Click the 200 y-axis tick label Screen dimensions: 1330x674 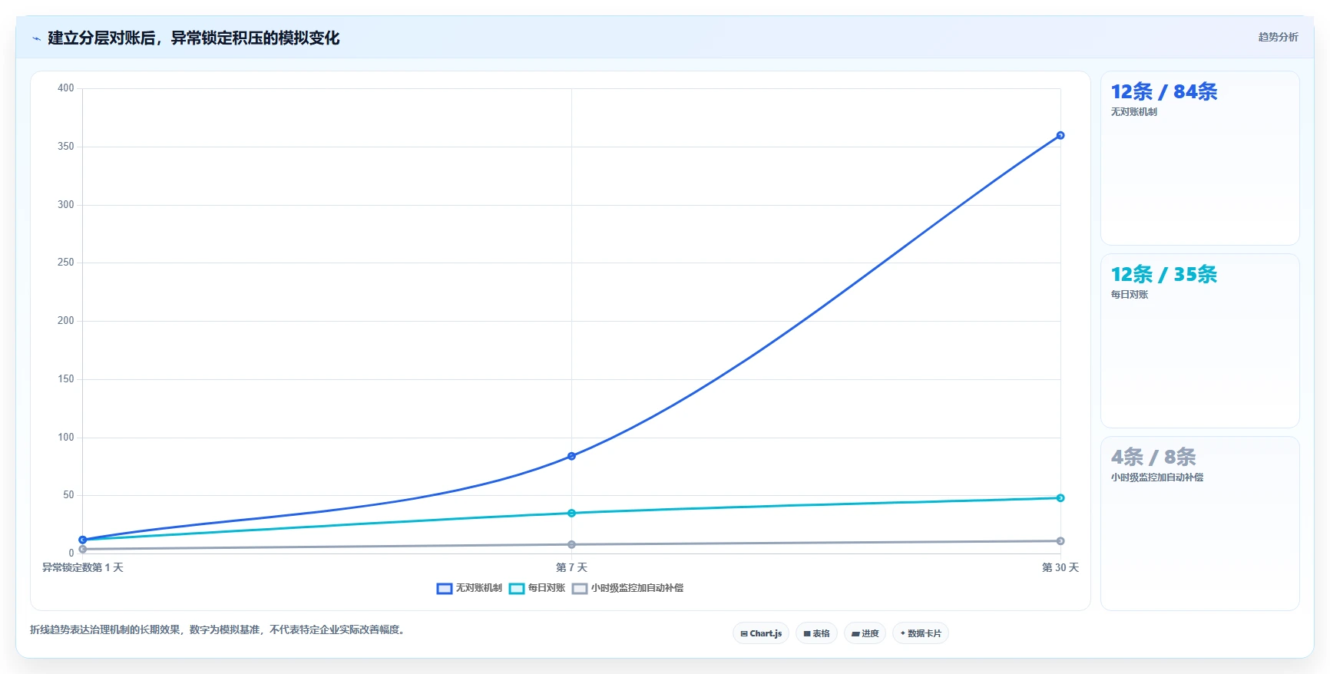click(x=66, y=321)
